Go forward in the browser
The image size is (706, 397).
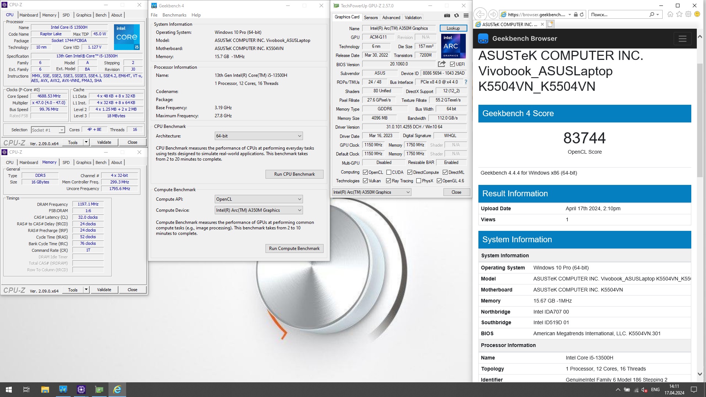coord(493,14)
